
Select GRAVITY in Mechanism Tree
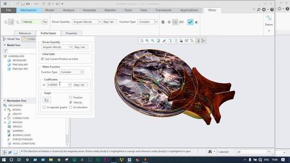pos(17,114)
